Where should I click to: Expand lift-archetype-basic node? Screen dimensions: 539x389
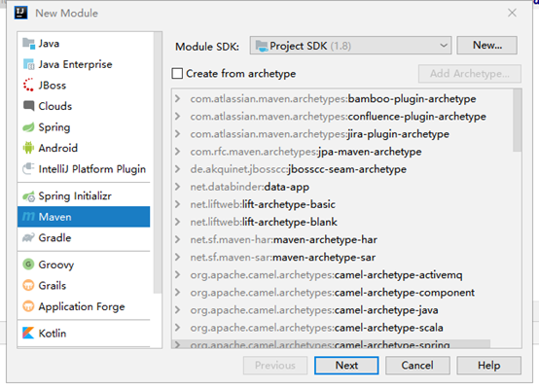[178, 204]
